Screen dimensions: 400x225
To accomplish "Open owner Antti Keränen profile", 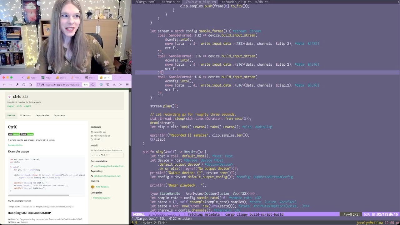I will [102, 187].
